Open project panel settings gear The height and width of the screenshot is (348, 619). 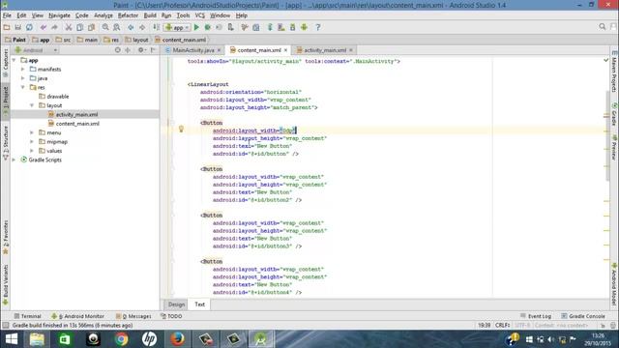pos(141,50)
